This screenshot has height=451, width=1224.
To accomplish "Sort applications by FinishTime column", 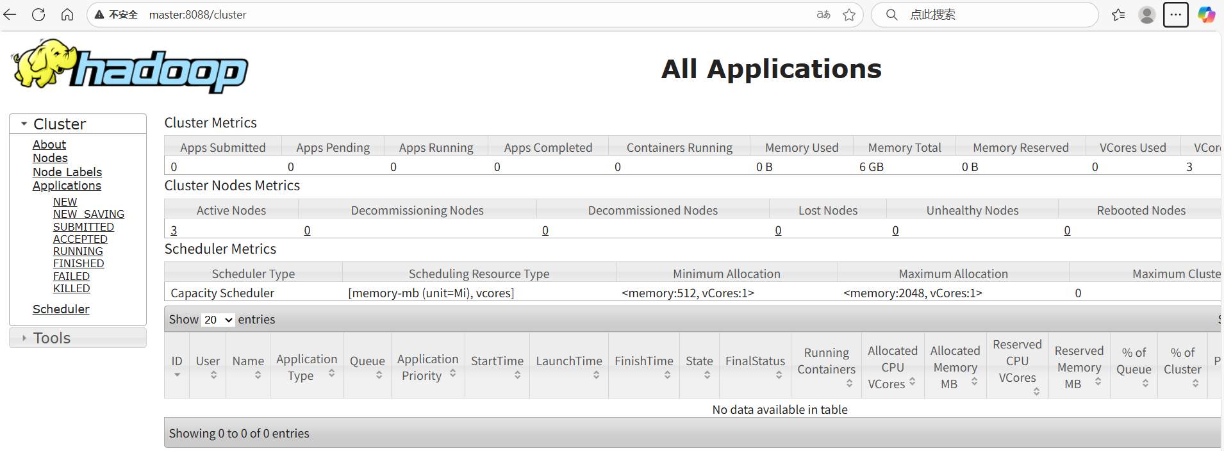I will (x=644, y=365).
